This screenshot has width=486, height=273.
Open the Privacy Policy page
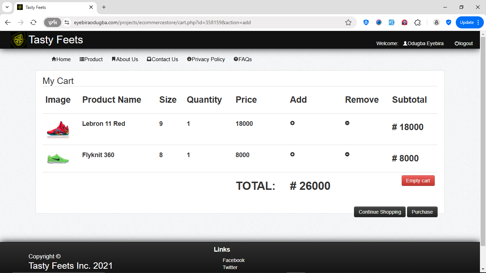pos(206,59)
